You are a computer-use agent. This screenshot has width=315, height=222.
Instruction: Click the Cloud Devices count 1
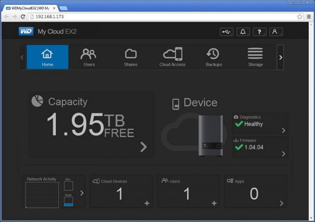pos(119,194)
